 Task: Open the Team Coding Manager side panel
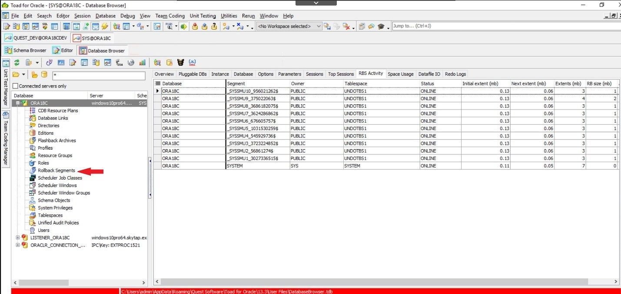point(6,138)
